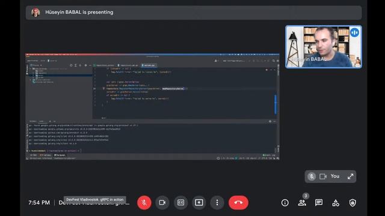Screen dimensions: 385x216
Task: Show everyone with the people icon
Action: [x=302, y=203]
